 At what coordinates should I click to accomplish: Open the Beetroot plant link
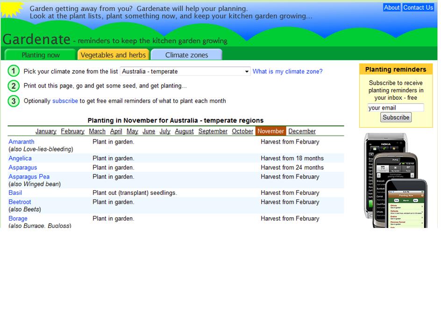point(20,202)
